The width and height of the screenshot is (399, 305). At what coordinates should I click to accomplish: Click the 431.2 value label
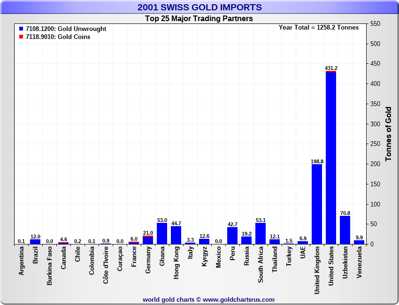[x=331, y=68]
